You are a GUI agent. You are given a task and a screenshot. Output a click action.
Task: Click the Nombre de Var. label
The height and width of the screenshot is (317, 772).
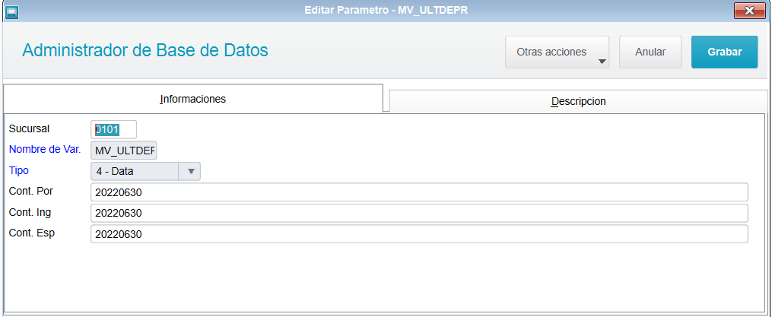coord(45,149)
